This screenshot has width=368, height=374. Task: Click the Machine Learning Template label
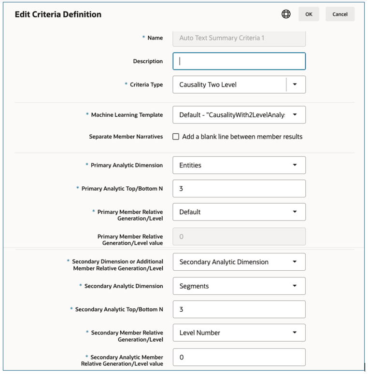coord(127,115)
